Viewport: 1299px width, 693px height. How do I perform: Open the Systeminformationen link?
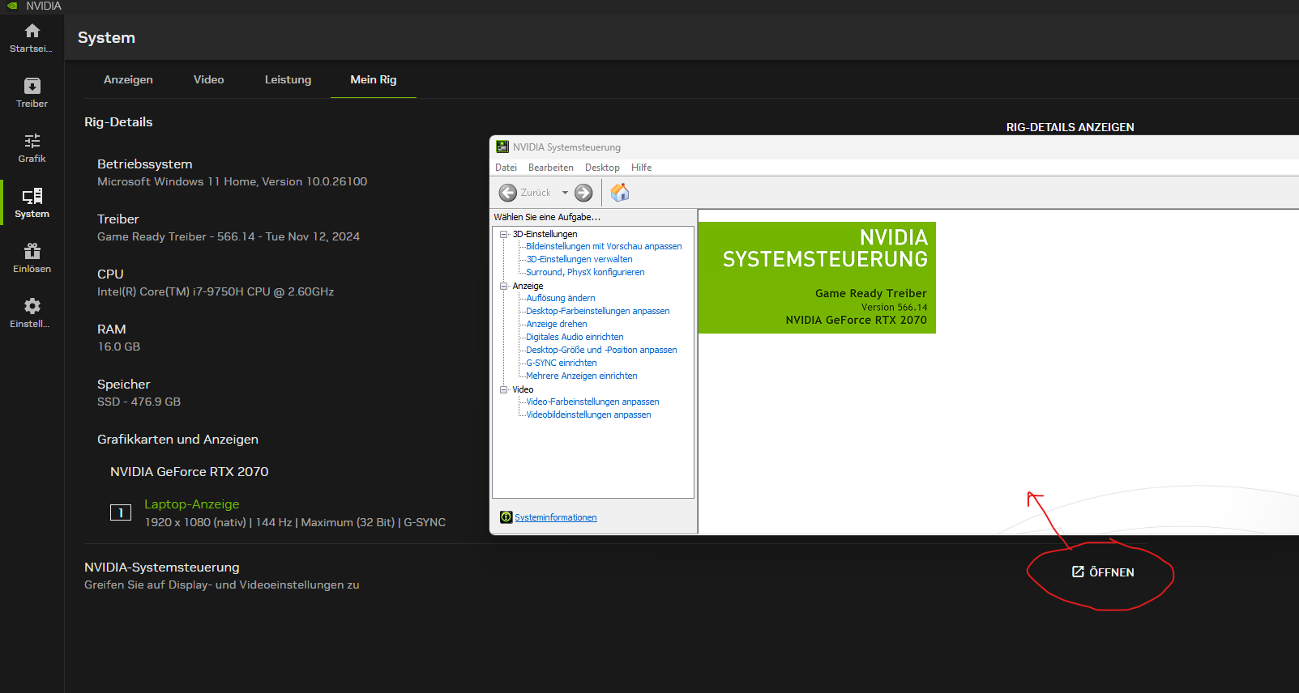click(556, 517)
